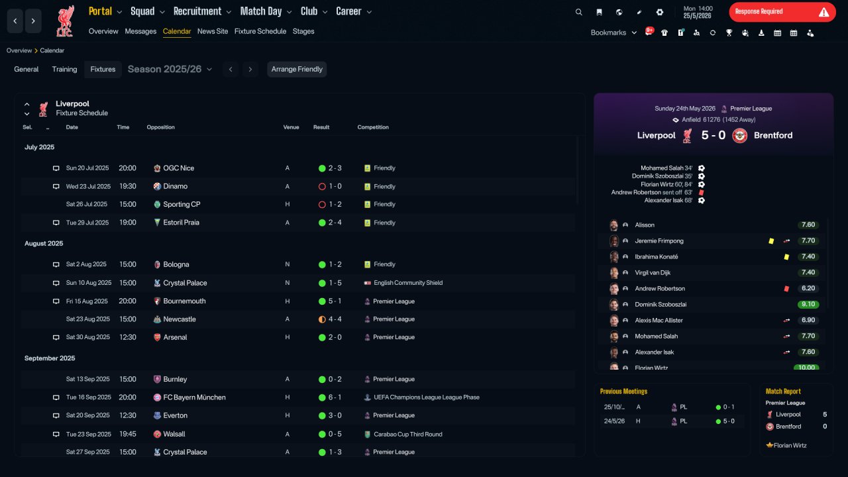
Task: Click the Mon 14:00 25/5/2026 date display
Action: click(x=698, y=12)
